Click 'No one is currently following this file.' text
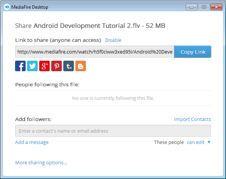The height and width of the screenshot is (179, 226). 113,98
